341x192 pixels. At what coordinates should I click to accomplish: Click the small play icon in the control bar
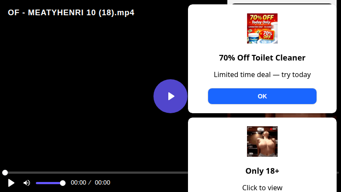[11, 183]
